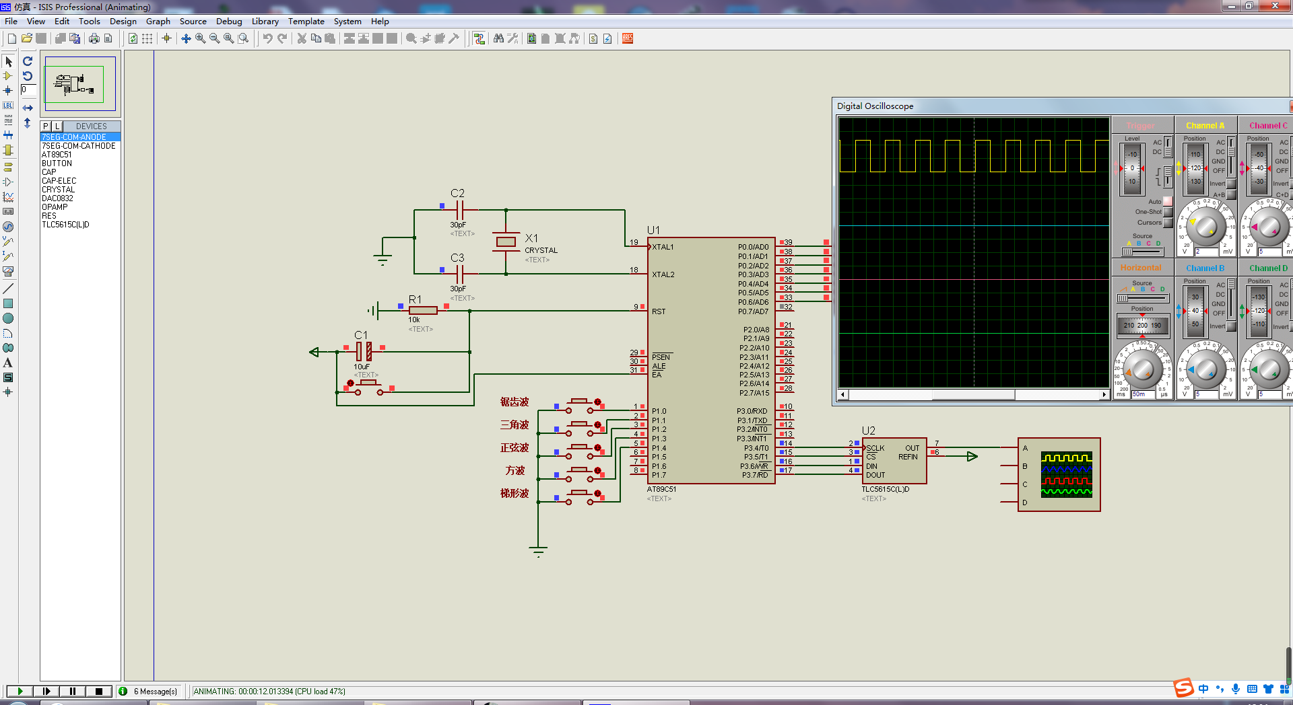Click the Search and Tag binoculars icon
This screenshot has height=705, width=1293.
tap(499, 38)
